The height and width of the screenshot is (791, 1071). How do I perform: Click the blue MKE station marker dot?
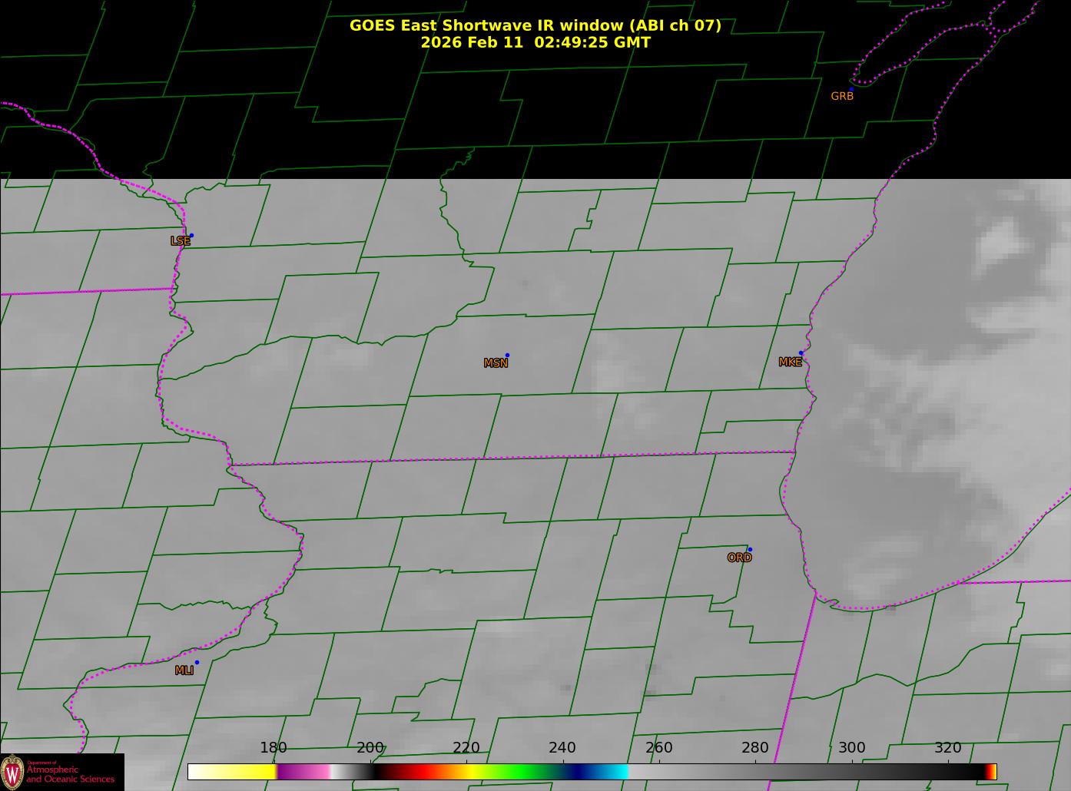point(801,353)
